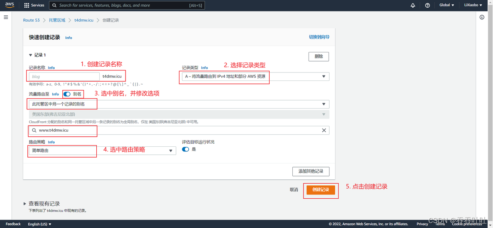Open Info link beside 流量路由至
This screenshot has width=493, height=228.
(x=55, y=94)
